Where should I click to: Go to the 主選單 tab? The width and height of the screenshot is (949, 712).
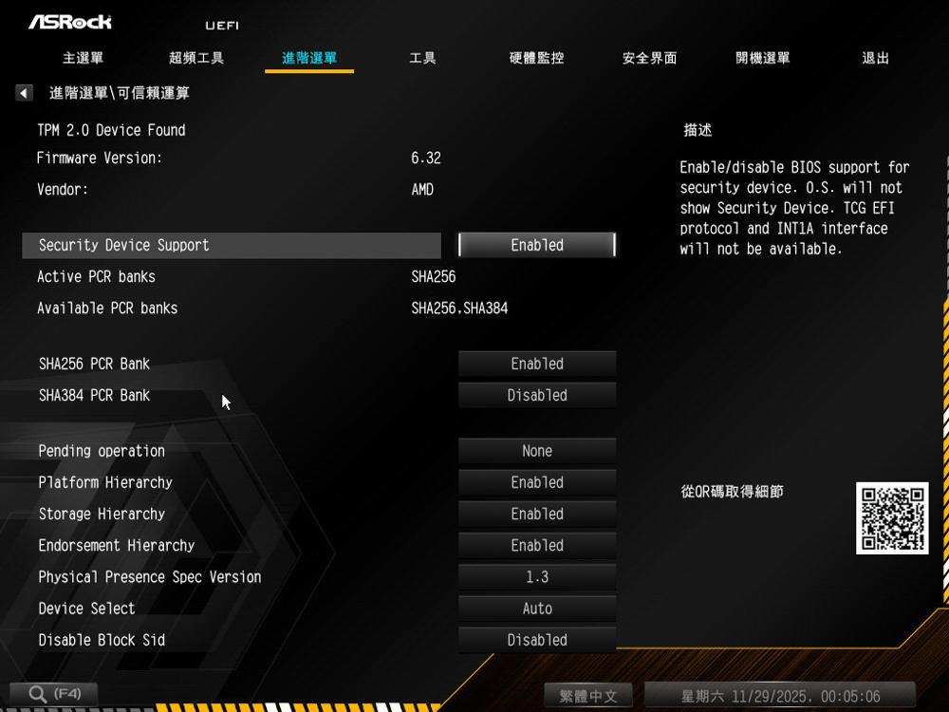click(83, 58)
